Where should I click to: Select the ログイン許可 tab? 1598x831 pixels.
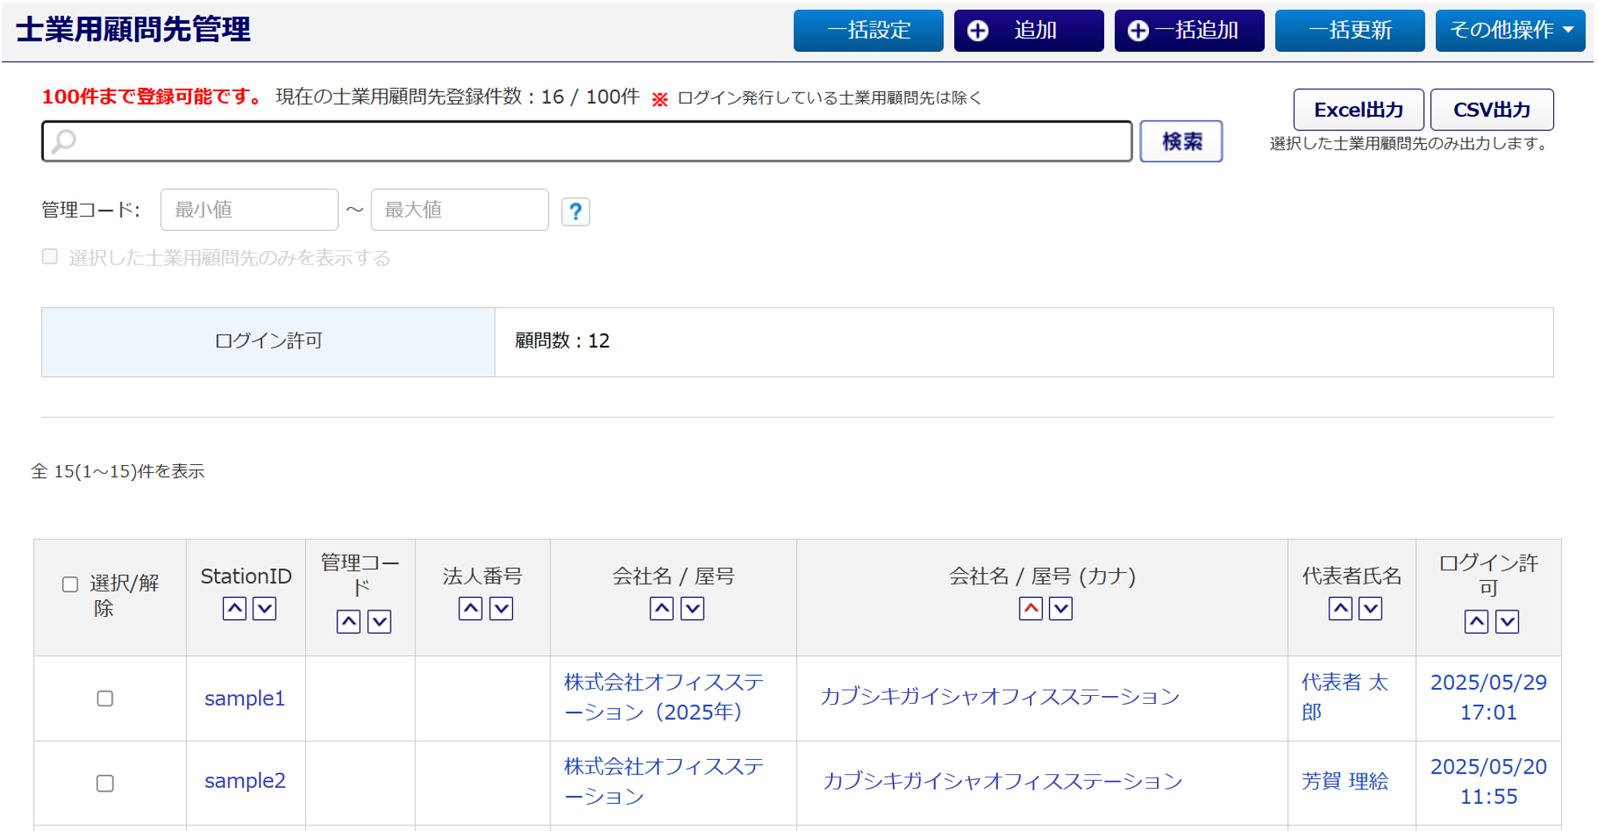point(268,341)
